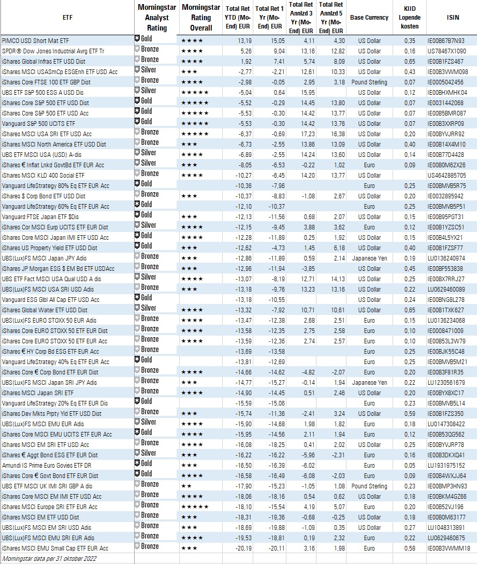Image resolution: width=477 pixels, height=564 pixels.
Task: Click the Gold medal icon for Vanguard ESG Glbl All Cap ETF
Action: (x=137, y=298)
